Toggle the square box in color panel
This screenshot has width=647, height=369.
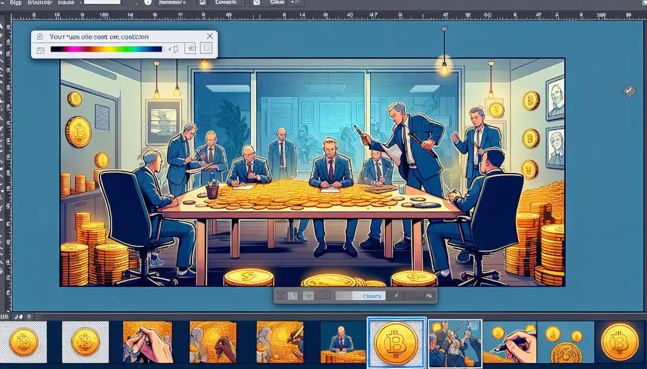click(x=206, y=48)
